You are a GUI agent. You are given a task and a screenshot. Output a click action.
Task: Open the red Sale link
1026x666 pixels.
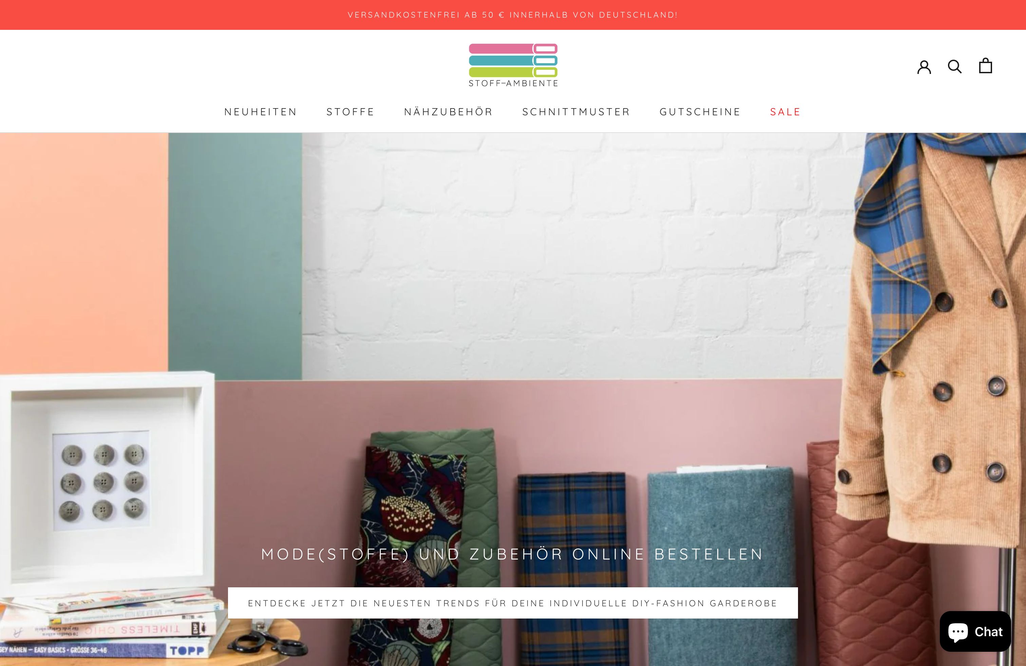tap(785, 112)
